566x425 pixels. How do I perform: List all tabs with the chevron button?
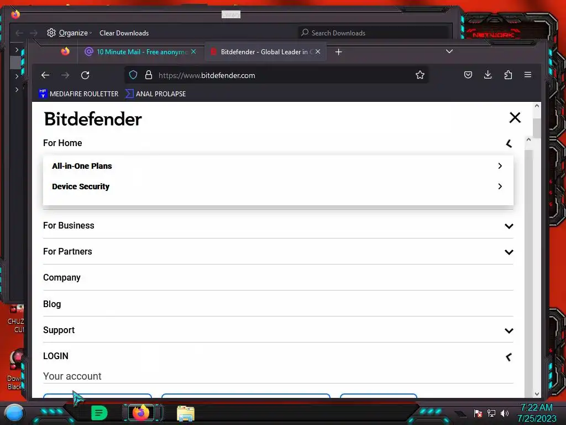pos(449,51)
